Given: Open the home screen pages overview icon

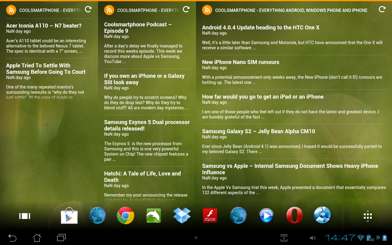Looking at the screenshot, I should (x=24, y=216).
